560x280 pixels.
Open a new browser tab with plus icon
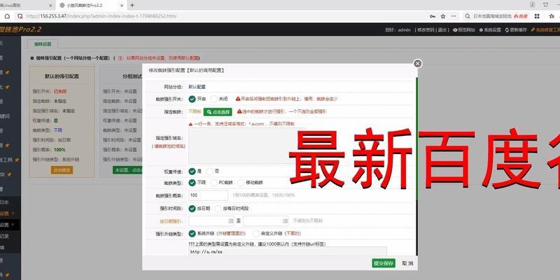point(132,5)
